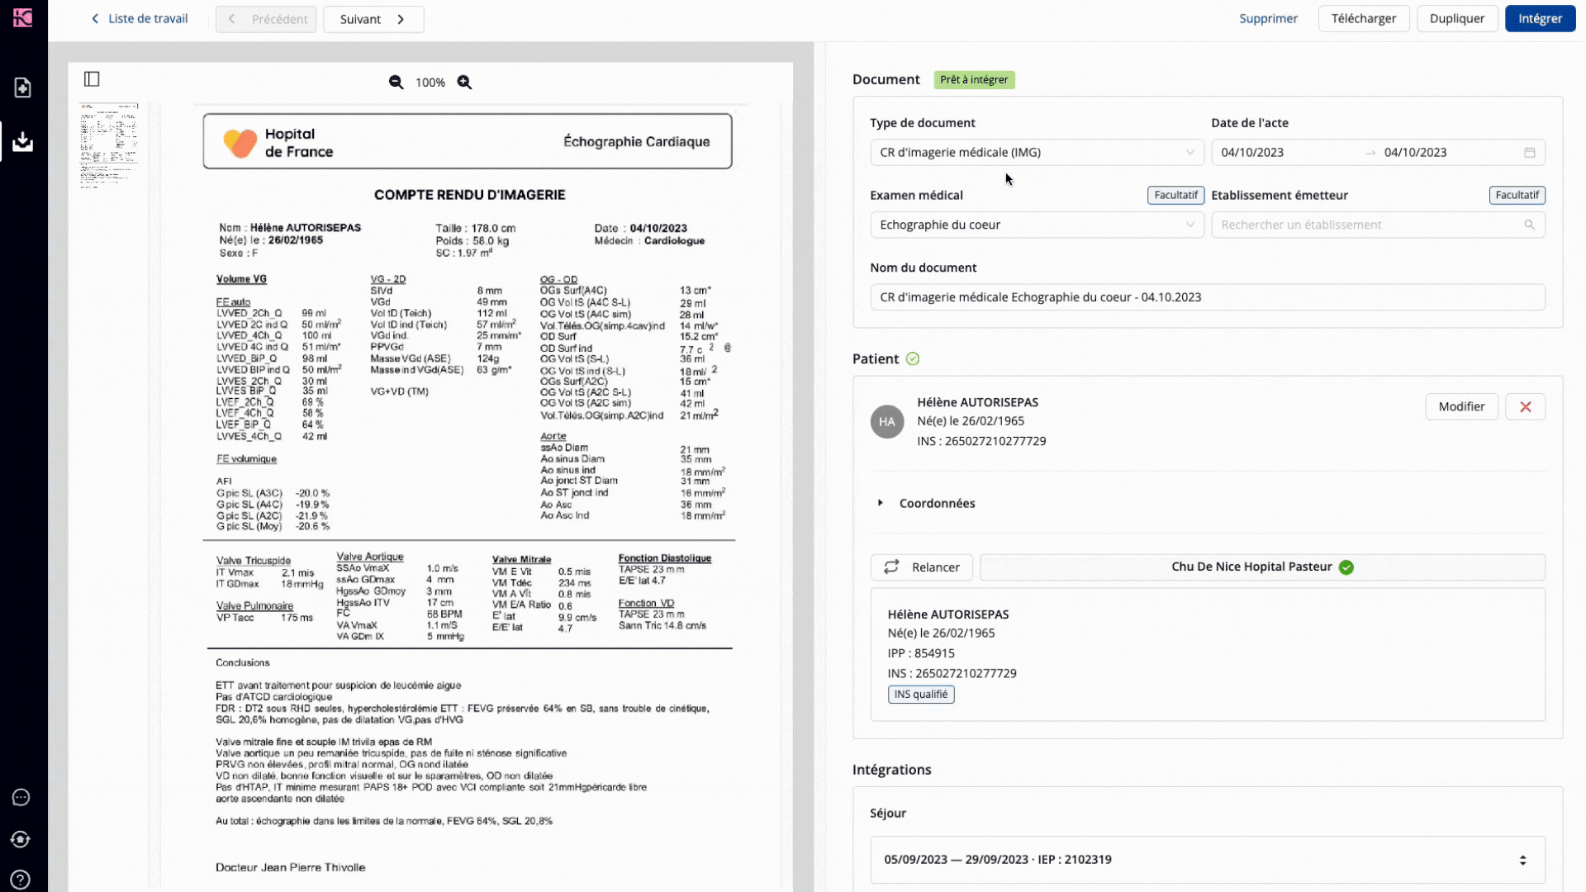Click the HA patient avatar

coord(886,421)
